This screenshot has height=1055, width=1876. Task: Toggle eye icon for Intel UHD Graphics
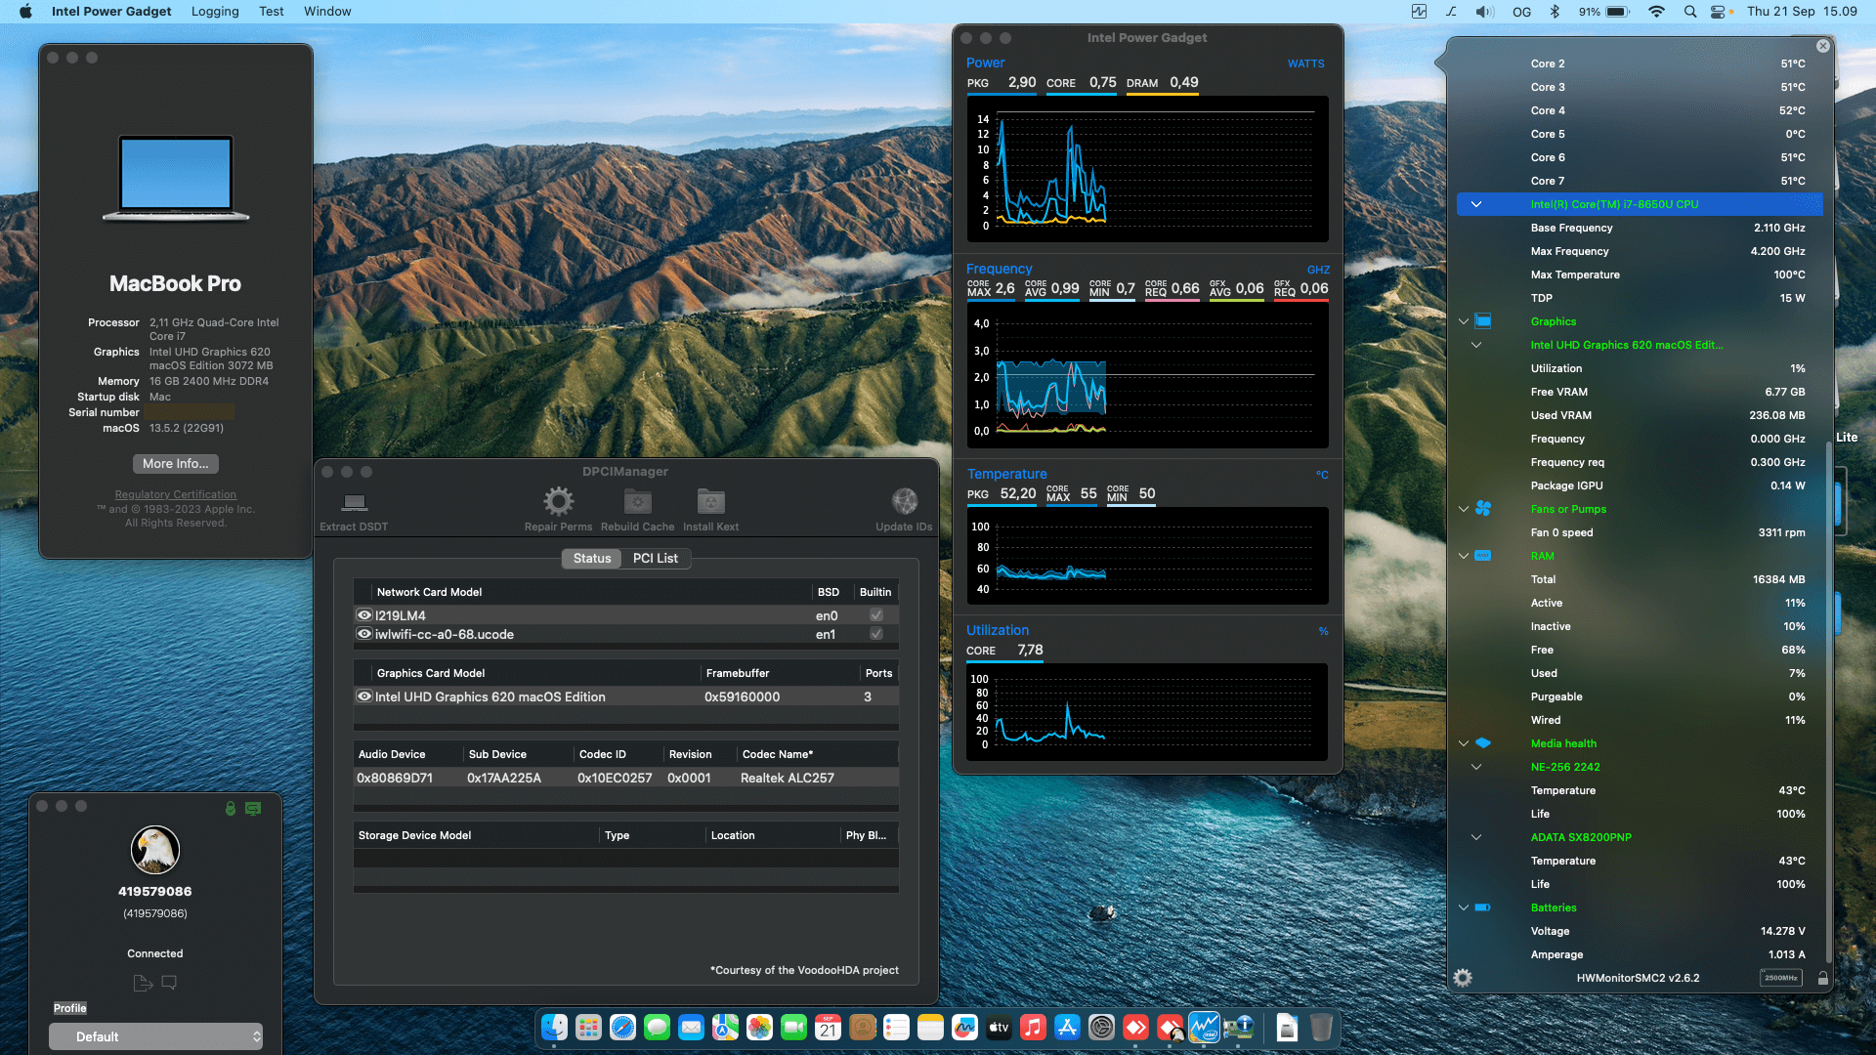coord(364,696)
